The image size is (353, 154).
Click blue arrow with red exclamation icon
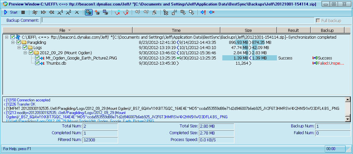coord(203,12)
